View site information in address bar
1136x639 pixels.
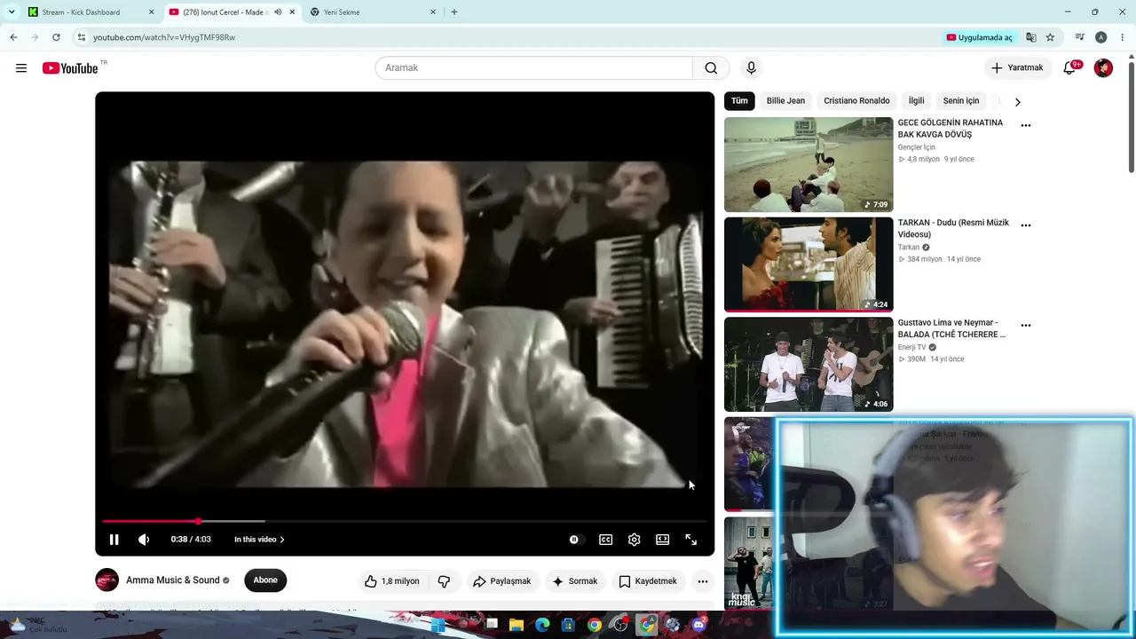(81, 37)
